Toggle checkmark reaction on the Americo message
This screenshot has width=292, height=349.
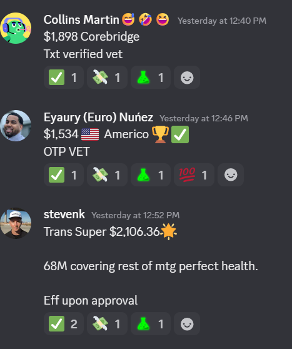tap(64, 175)
